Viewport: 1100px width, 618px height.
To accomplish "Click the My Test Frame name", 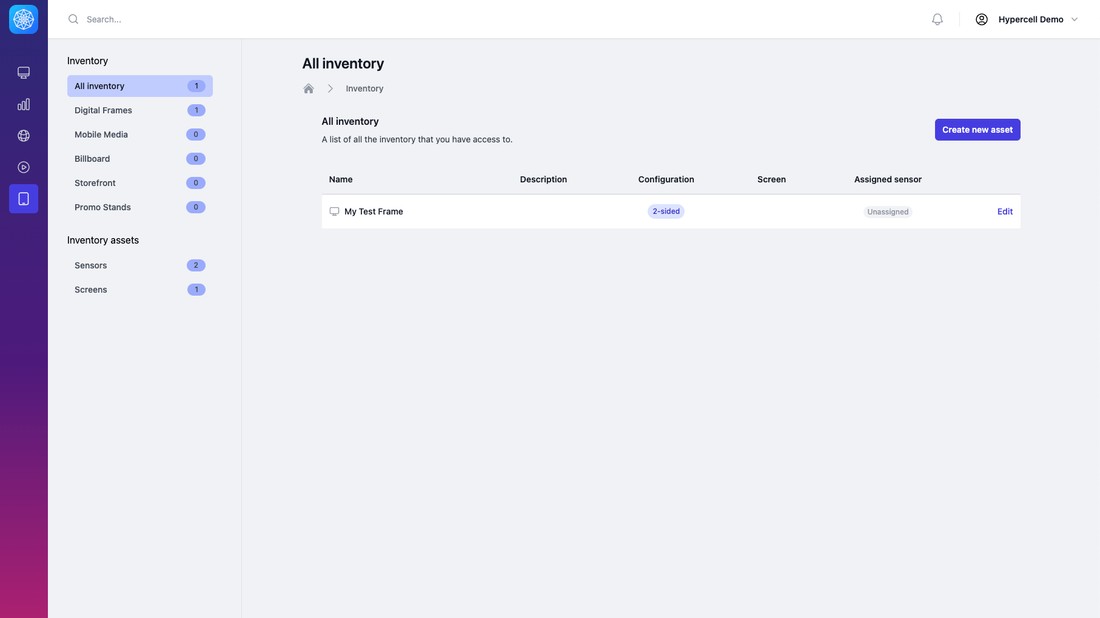I will click(374, 211).
